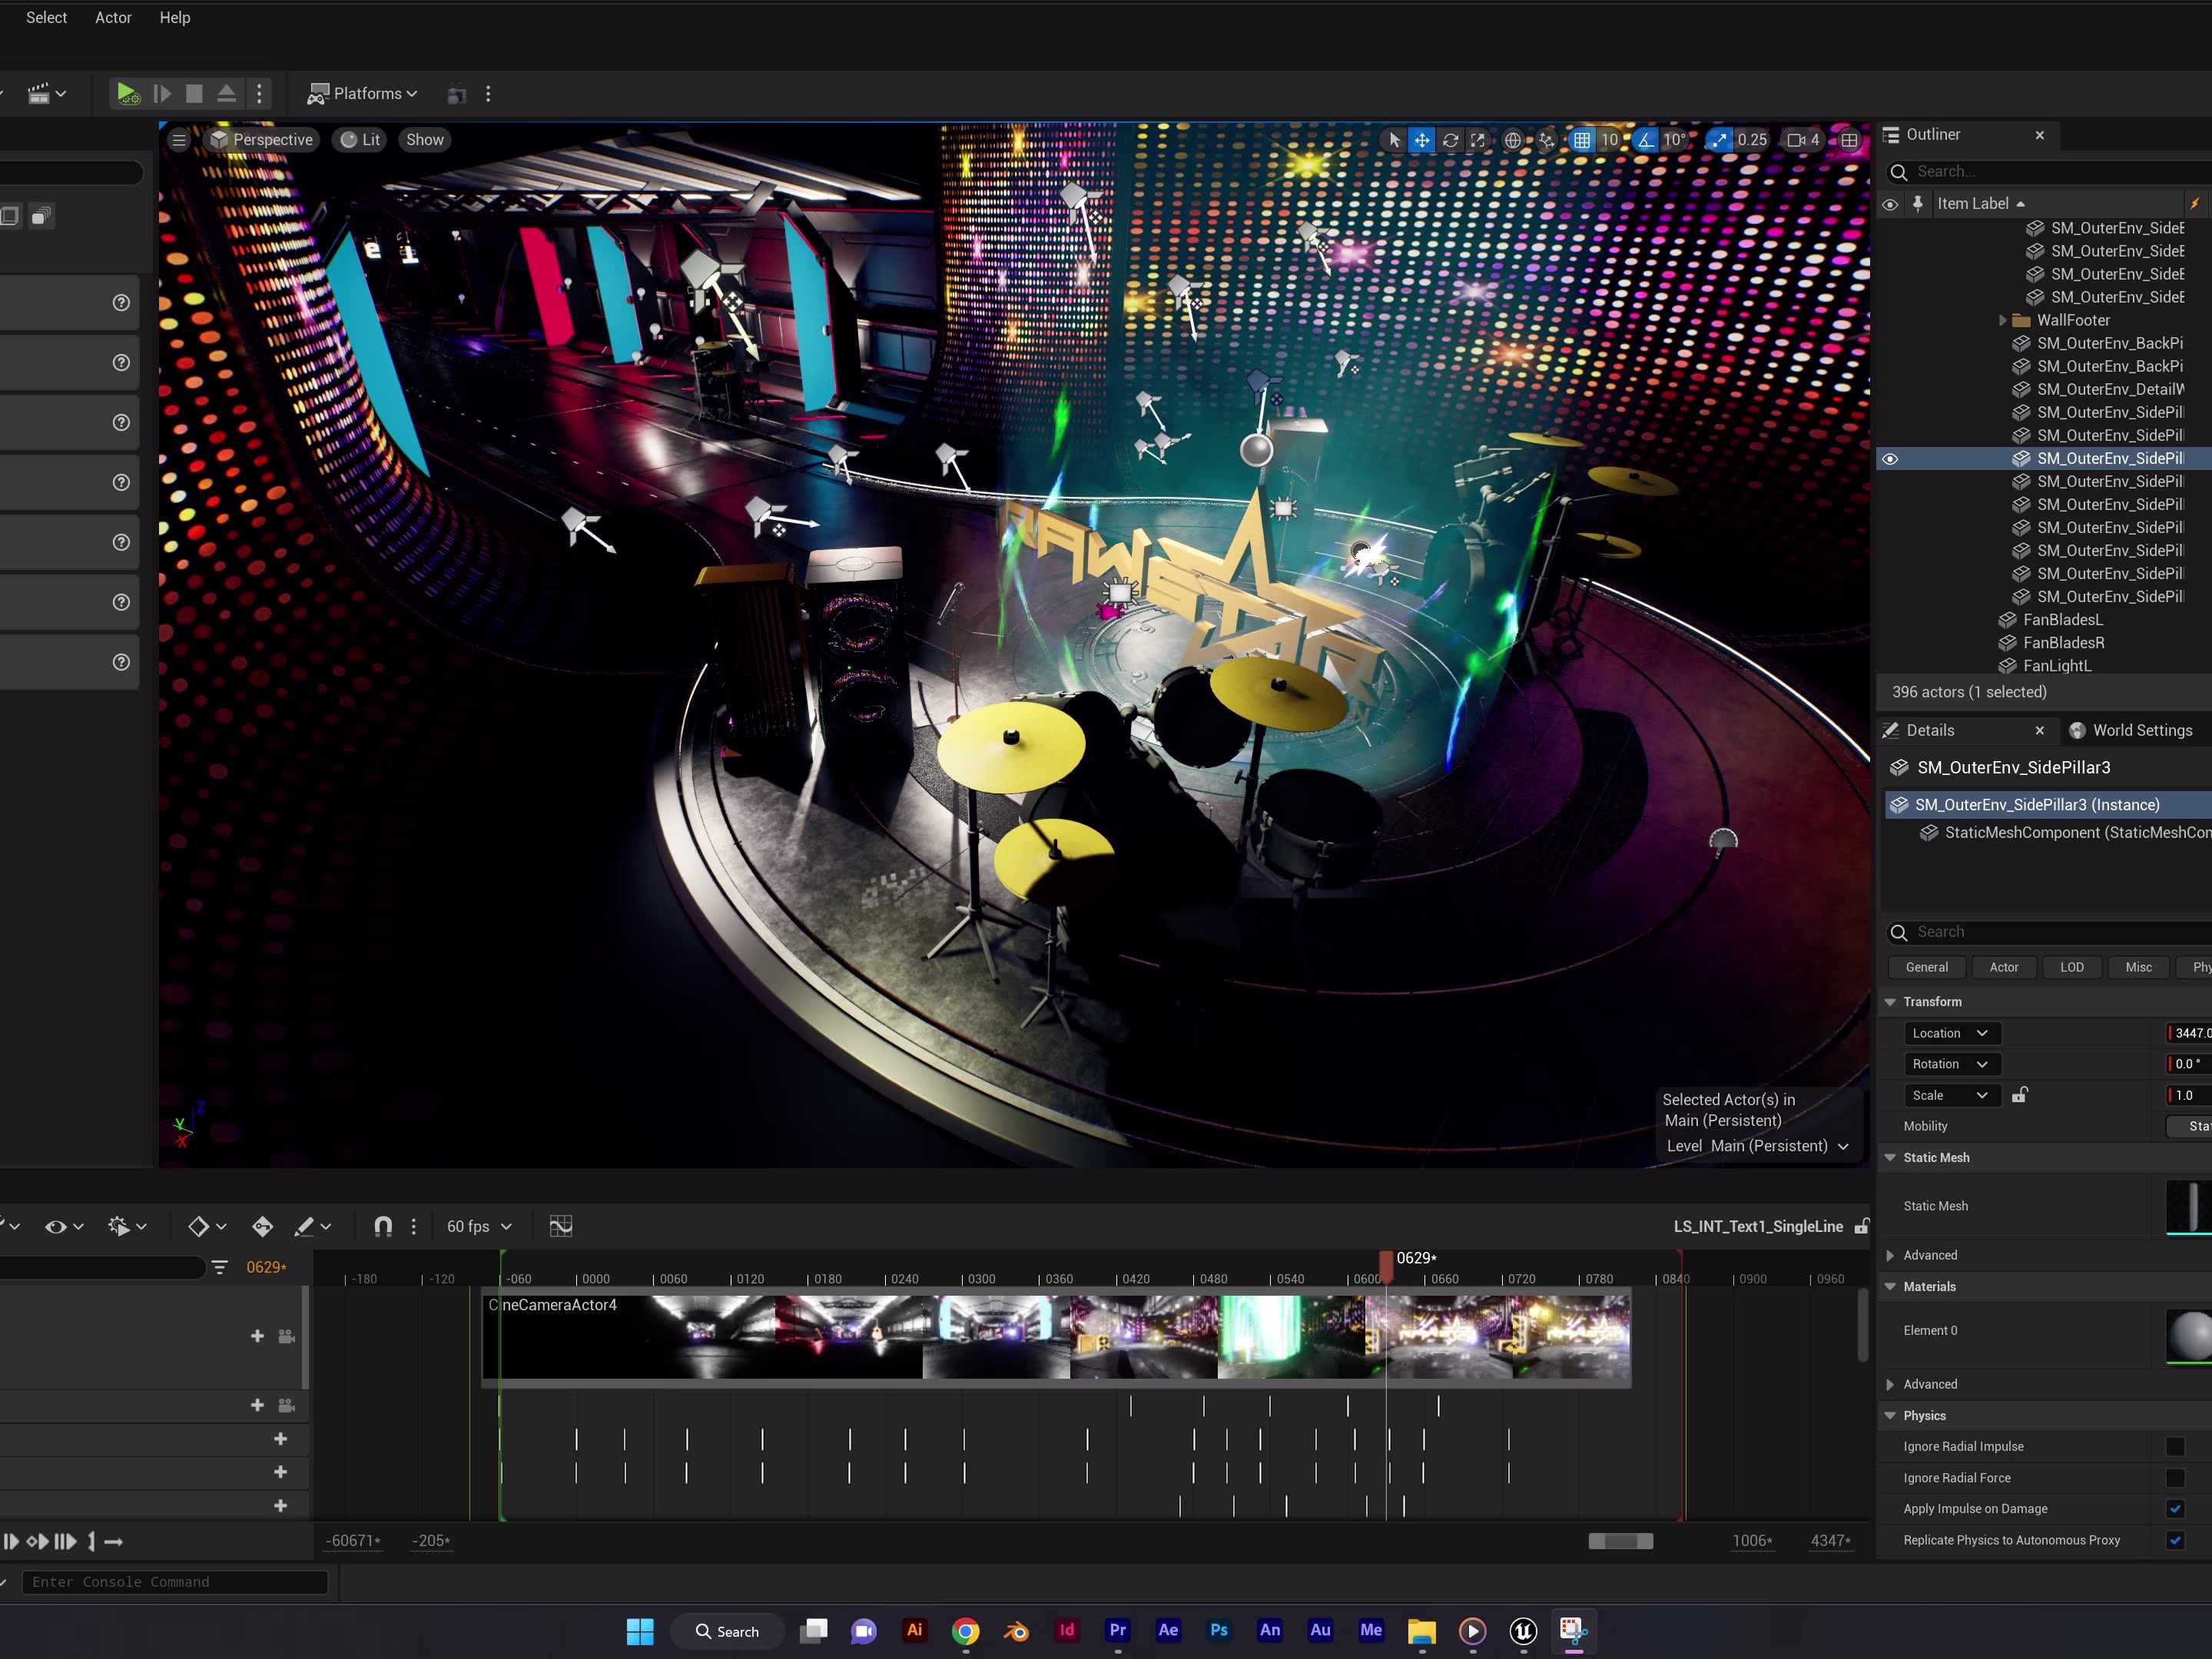Toggle grid snapping icon in viewport
The image size is (2212, 1659).
[1581, 140]
